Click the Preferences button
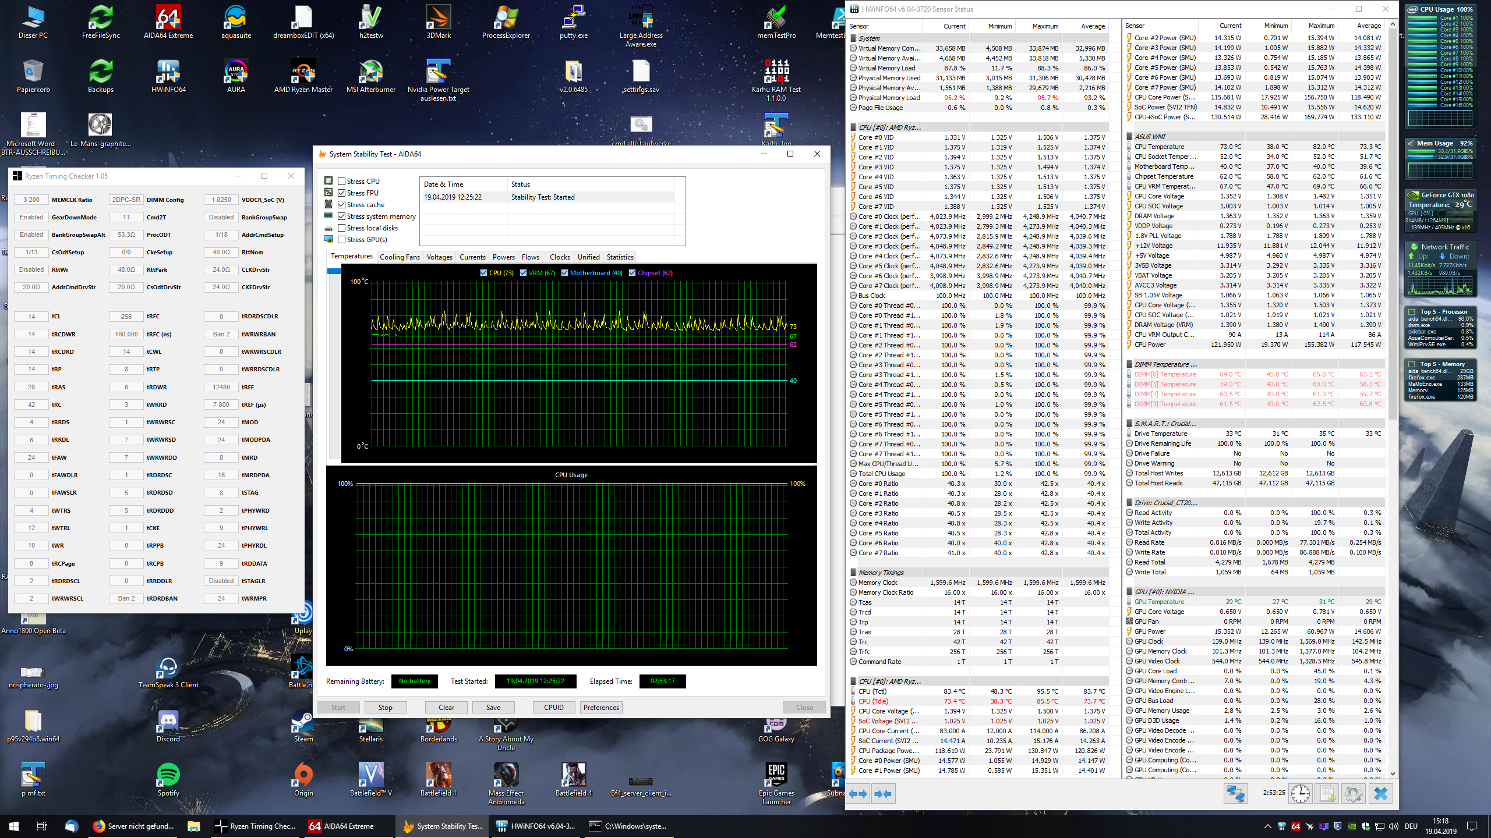Image resolution: width=1491 pixels, height=838 pixels. (601, 708)
